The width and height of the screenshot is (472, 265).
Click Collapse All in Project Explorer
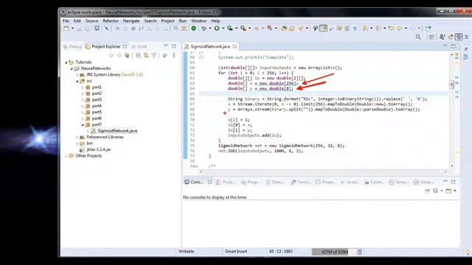138,56
